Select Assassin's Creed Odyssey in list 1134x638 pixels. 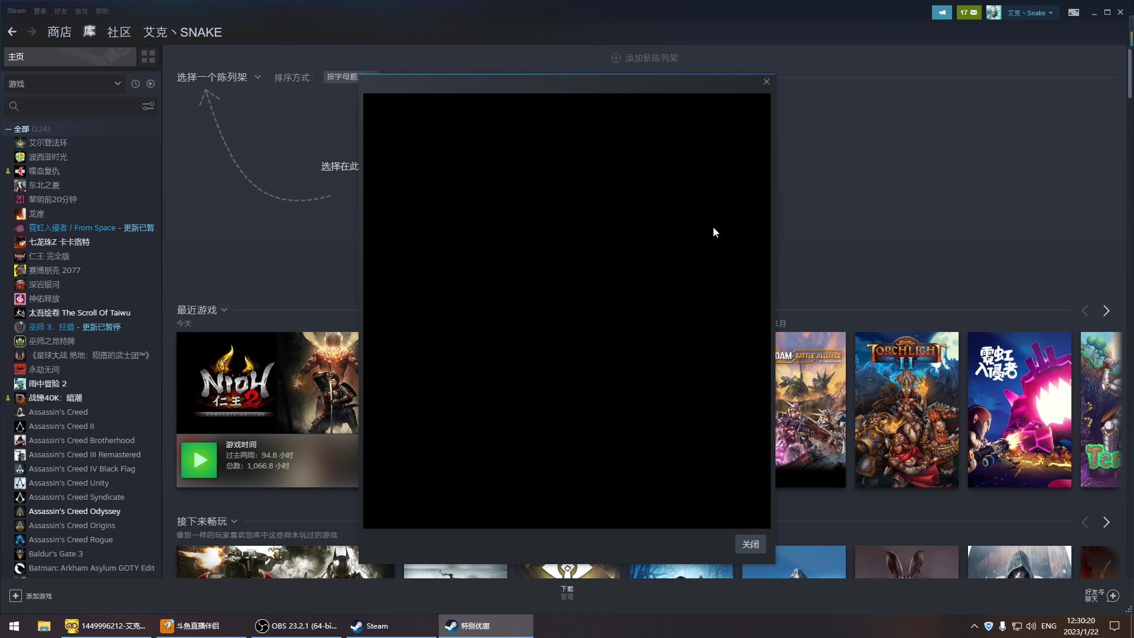(74, 511)
